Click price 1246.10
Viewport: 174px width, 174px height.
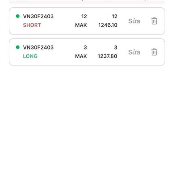click(108, 25)
